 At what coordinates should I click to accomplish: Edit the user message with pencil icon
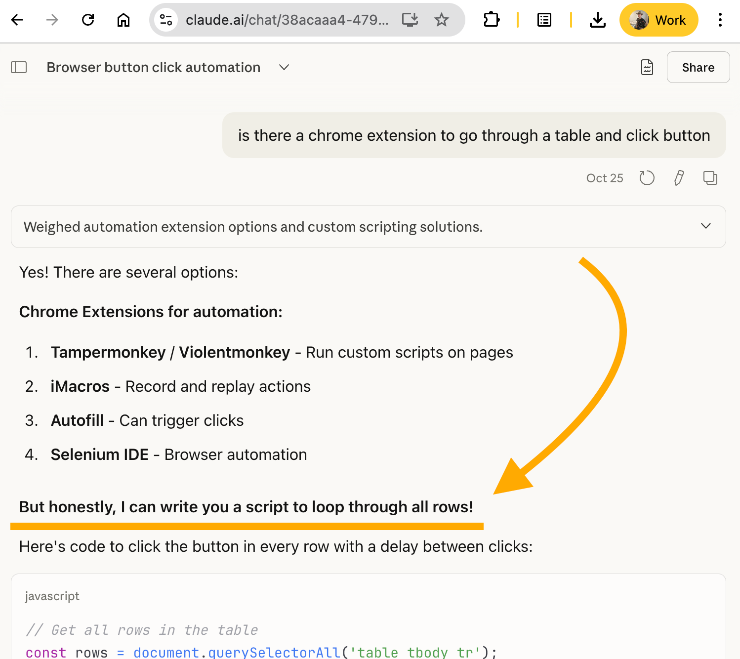point(679,178)
